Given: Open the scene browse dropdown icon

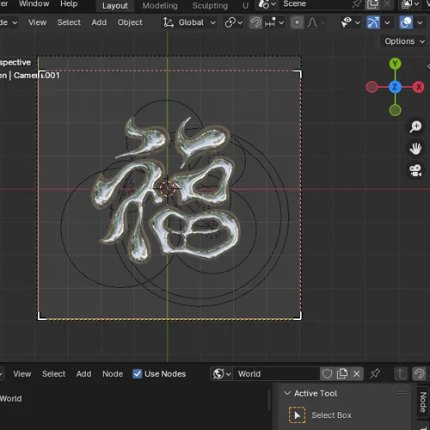Looking at the screenshot, I should [x=267, y=4].
